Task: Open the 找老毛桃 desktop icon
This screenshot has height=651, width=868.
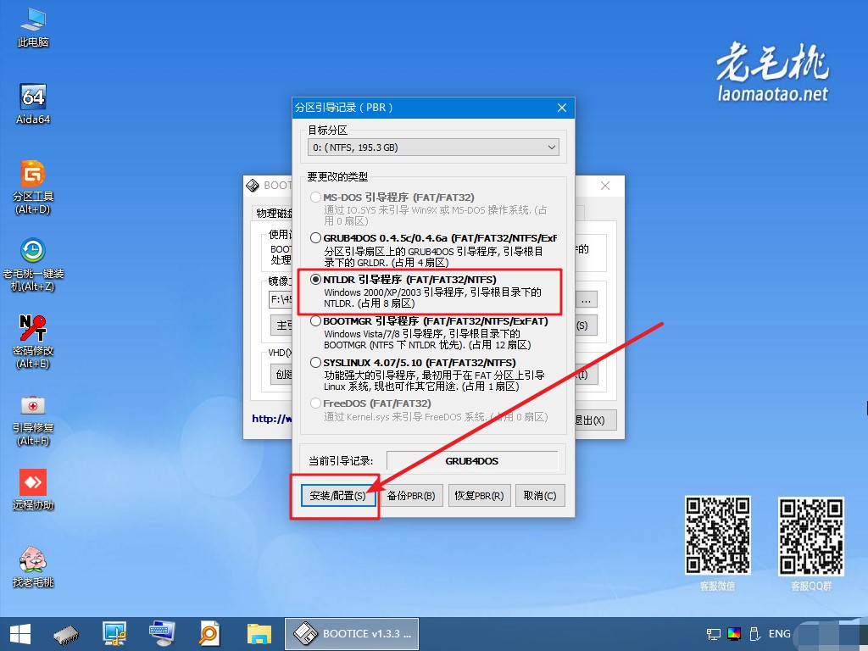Action: click(33, 566)
